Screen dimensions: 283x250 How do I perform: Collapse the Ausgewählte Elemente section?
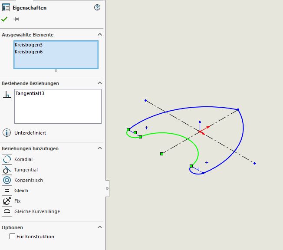tap(100, 34)
